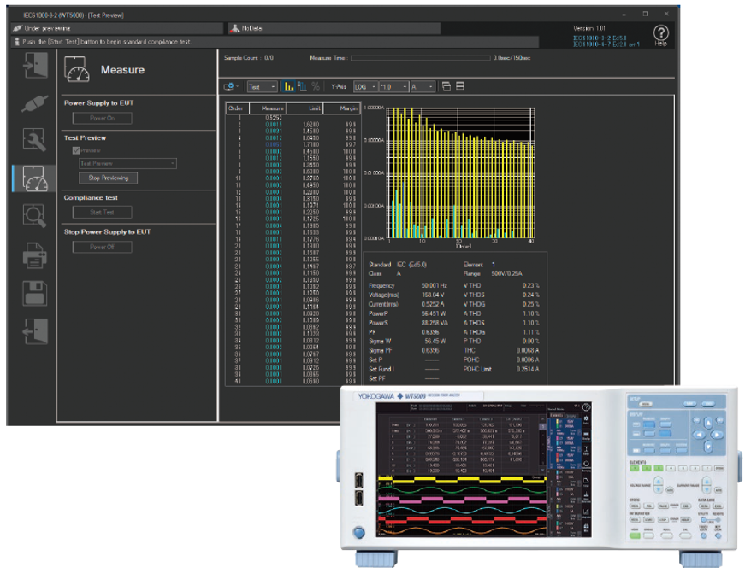This screenshot has width=751, height=573.
Task: Open the Help question mark icon
Action: coord(659,33)
